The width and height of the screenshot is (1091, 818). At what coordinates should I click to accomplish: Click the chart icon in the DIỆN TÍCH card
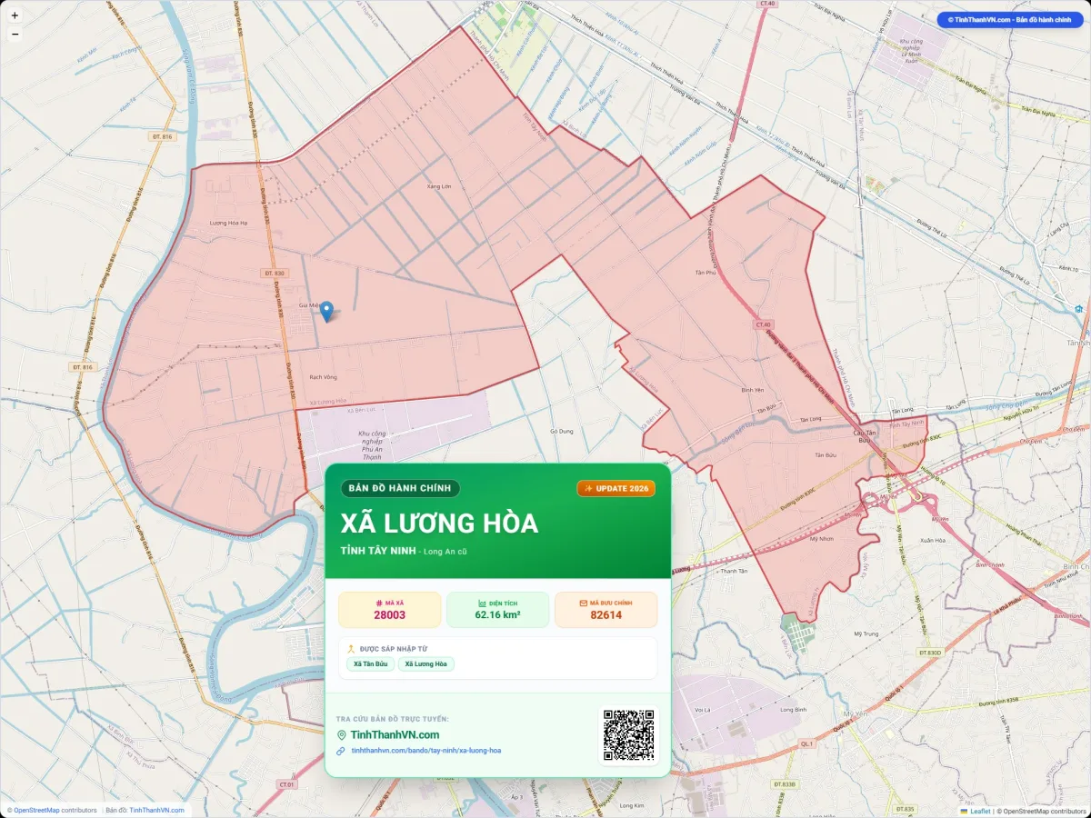point(481,603)
